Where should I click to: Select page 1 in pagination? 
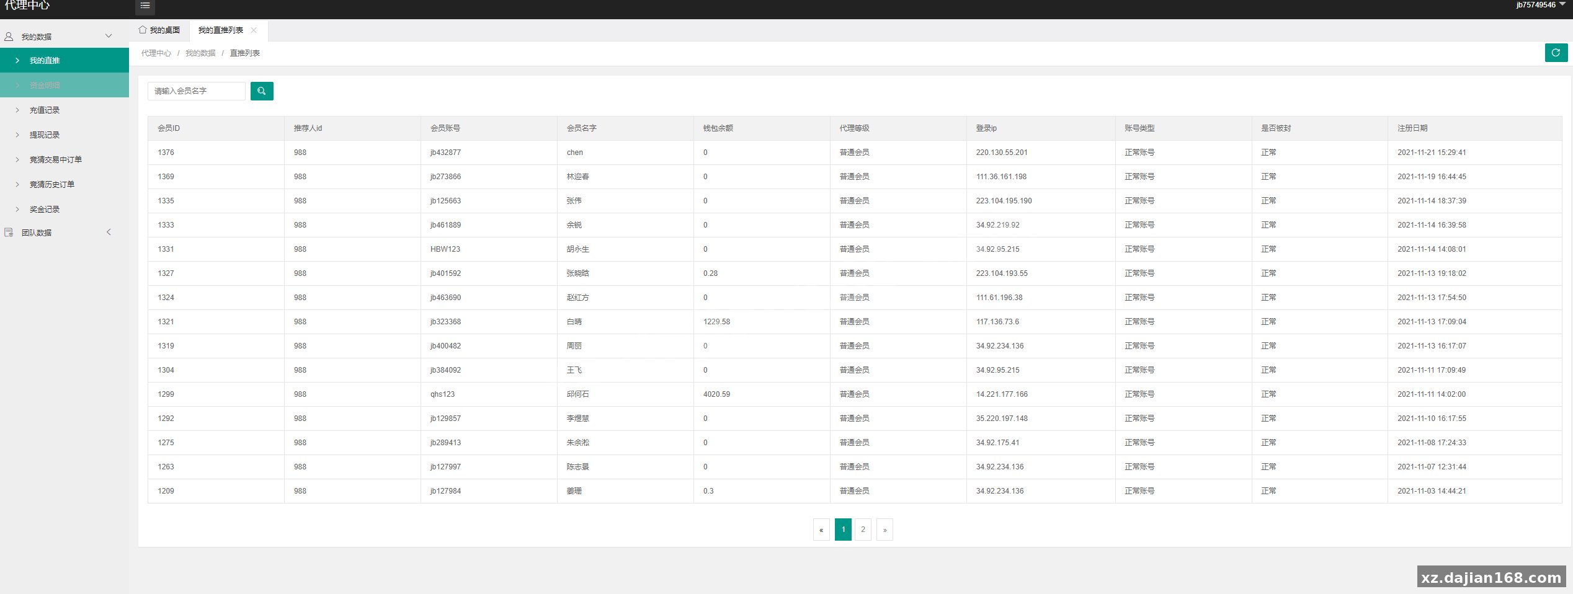[x=843, y=530]
